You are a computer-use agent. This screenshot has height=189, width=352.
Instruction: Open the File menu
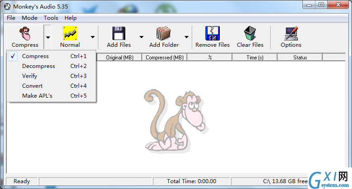click(x=11, y=18)
